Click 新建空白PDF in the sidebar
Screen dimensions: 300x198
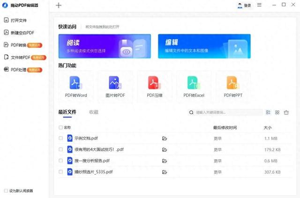[x=22, y=33]
